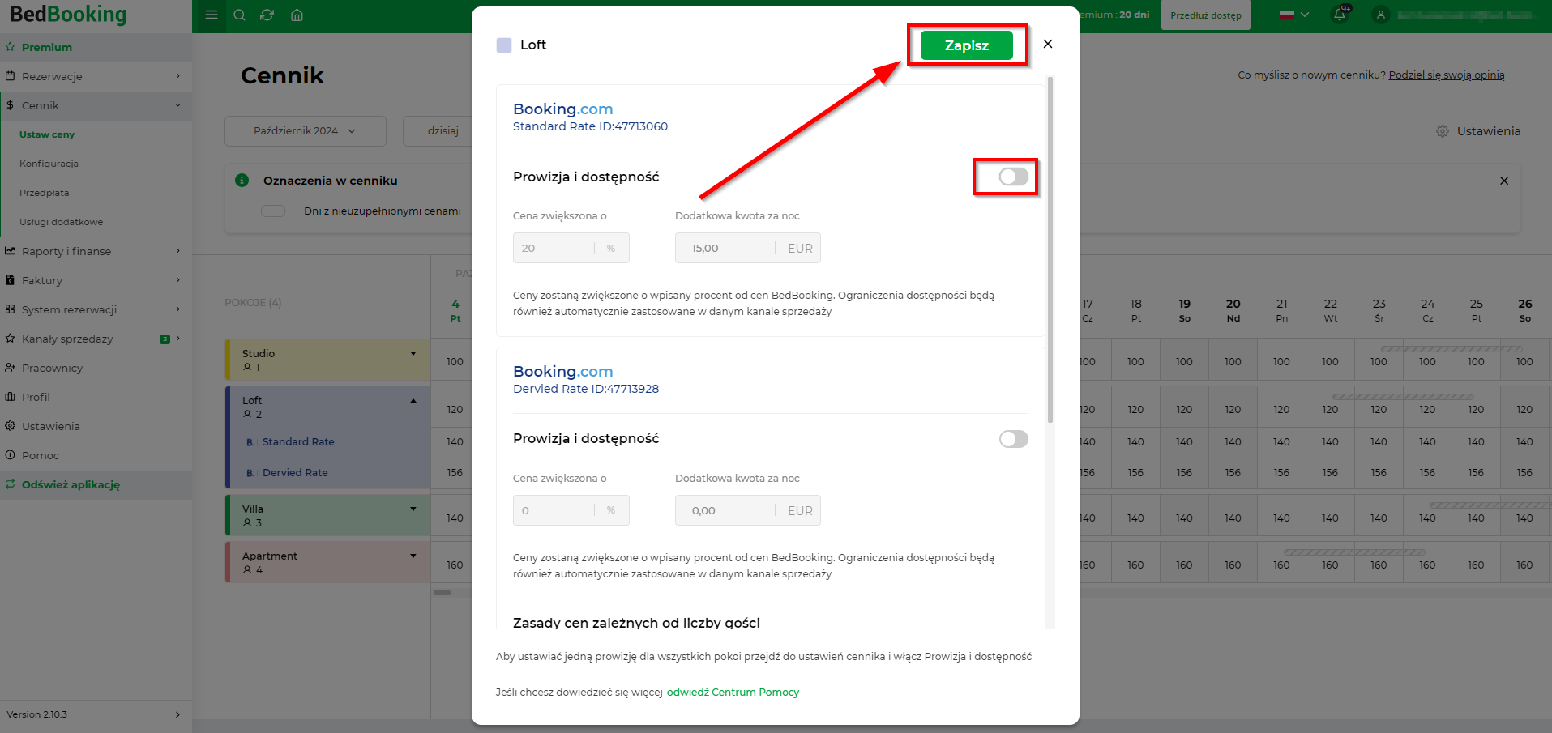1552x733 pixels.
Task: Open the Październik 2024 month dropdown
Action: (x=305, y=131)
